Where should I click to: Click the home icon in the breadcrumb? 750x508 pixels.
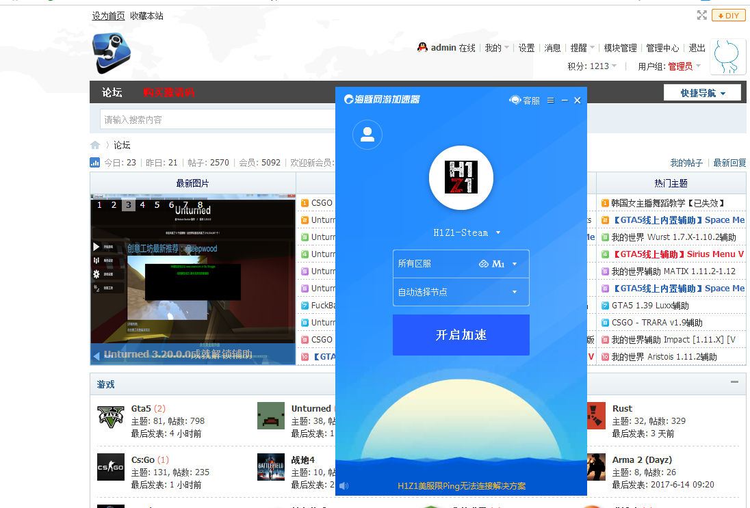click(x=95, y=145)
